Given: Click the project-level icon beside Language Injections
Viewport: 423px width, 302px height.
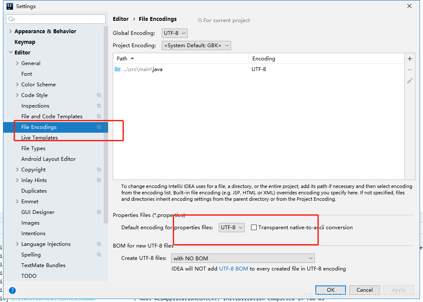Looking at the screenshot, I should (x=99, y=244).
